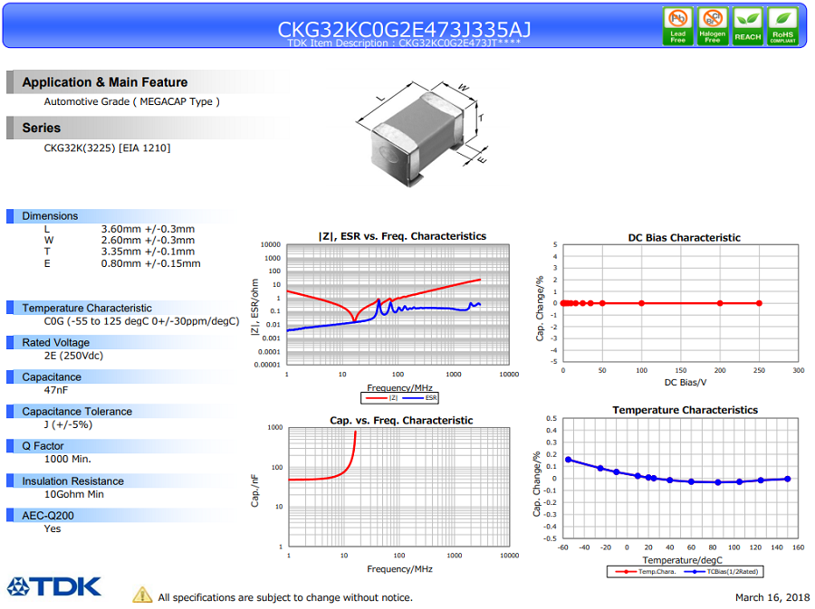The height and width of the screenshot is (609, 815).
Task: Select the 1000 Min. Q factor value
Action: click(x=68, y=459)
